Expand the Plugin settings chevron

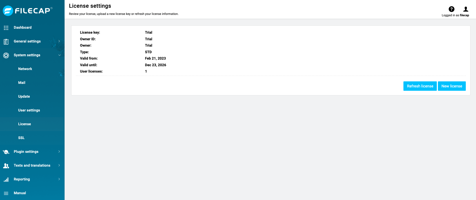click(59, 152)
